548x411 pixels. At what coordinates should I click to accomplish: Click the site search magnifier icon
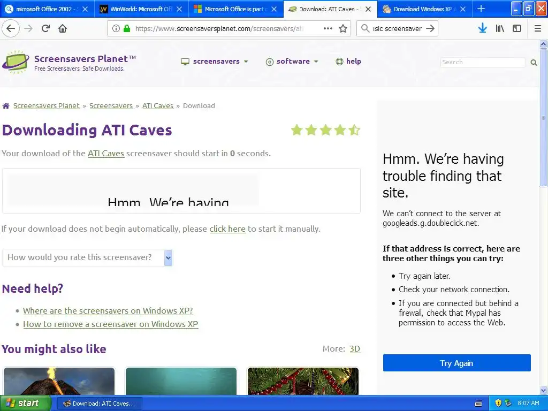(x=534, y=63)
